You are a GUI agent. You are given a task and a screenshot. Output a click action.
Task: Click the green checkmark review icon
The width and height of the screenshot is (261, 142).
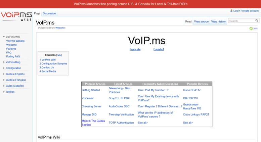click(251, 29)
